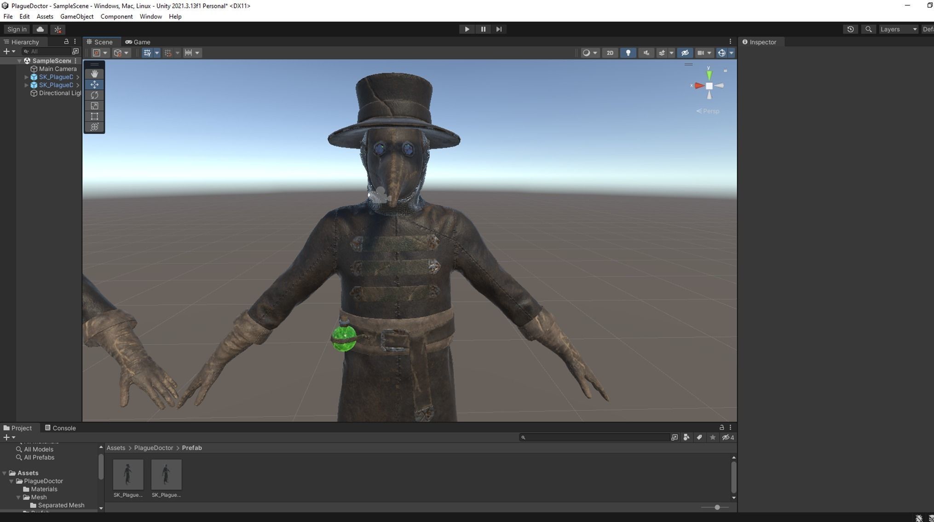Open the global search magnifier
This screenshot has width=934, height=522.
pyautogui.click(x=868, y=29)
